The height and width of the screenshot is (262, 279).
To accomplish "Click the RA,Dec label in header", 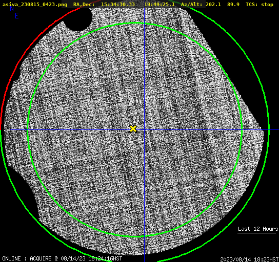I will tap(84, 5).
